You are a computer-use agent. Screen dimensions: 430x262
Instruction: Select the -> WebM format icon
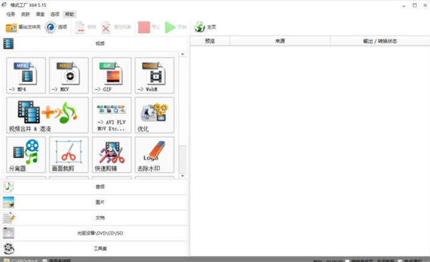click(x=154, y=75)
